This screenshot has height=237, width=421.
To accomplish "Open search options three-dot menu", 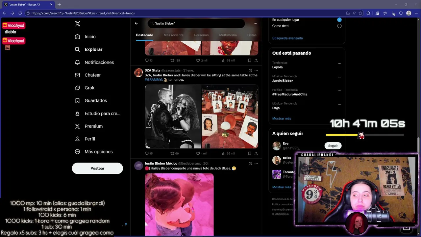I will (255, 23).
